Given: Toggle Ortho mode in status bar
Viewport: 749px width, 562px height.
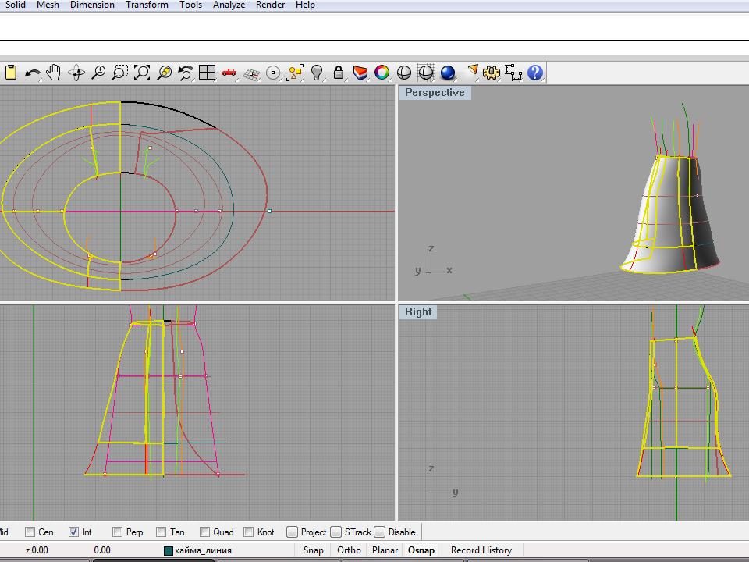Looking at the screenshot, I should pyautogui.click(x=349, y=550).
